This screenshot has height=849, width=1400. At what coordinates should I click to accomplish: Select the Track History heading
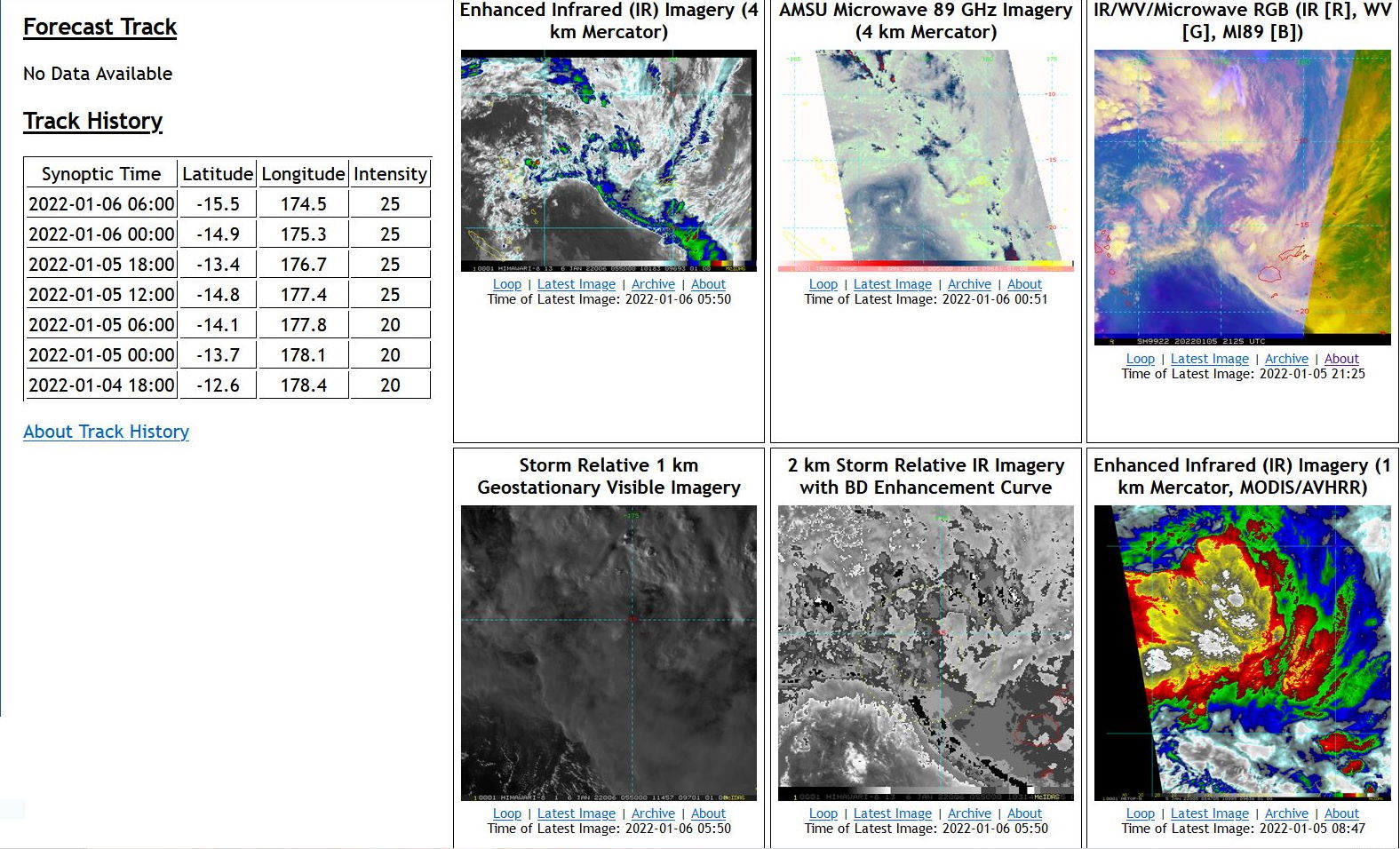[92, 121]
